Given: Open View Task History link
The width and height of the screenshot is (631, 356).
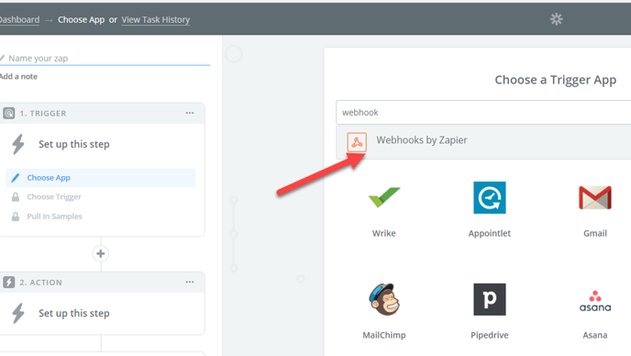Looking at the screenshot, I should tap(156, 20).
